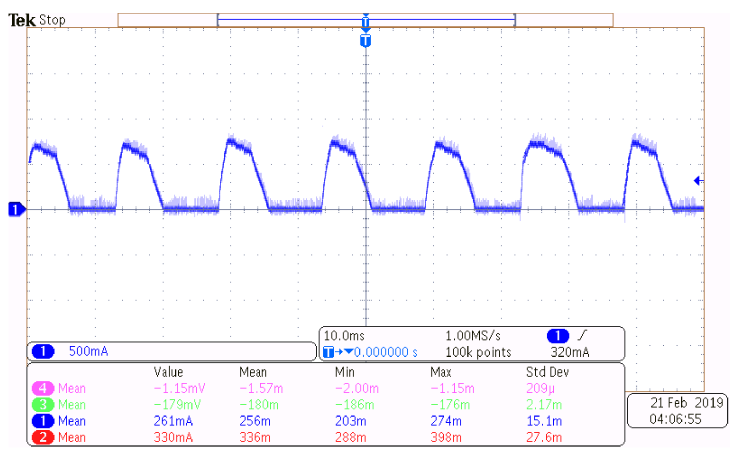Click the 10.0ms timebase readout
This screenshot has width=736, height=454.
344,336
